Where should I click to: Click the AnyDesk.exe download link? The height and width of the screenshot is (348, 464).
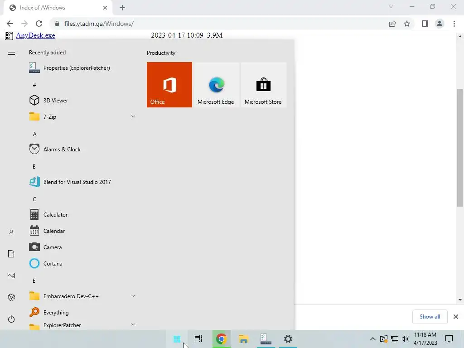tap(35, 35)
